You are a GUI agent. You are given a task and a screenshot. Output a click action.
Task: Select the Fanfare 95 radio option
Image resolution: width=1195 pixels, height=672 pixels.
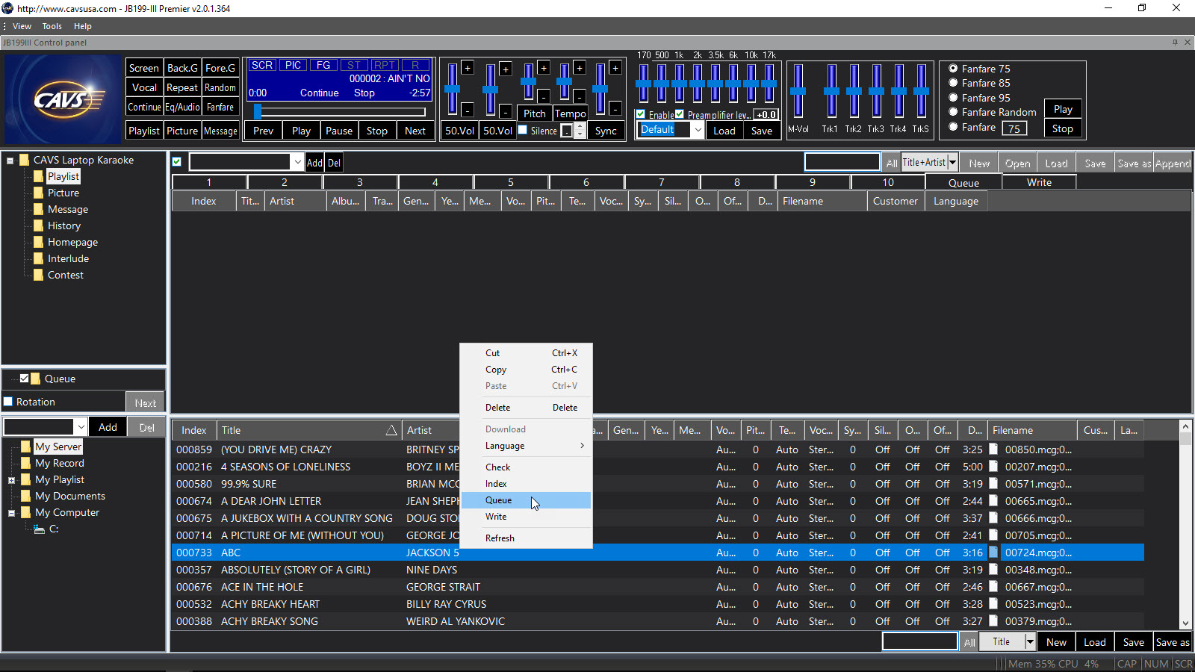tap(953, 98)
